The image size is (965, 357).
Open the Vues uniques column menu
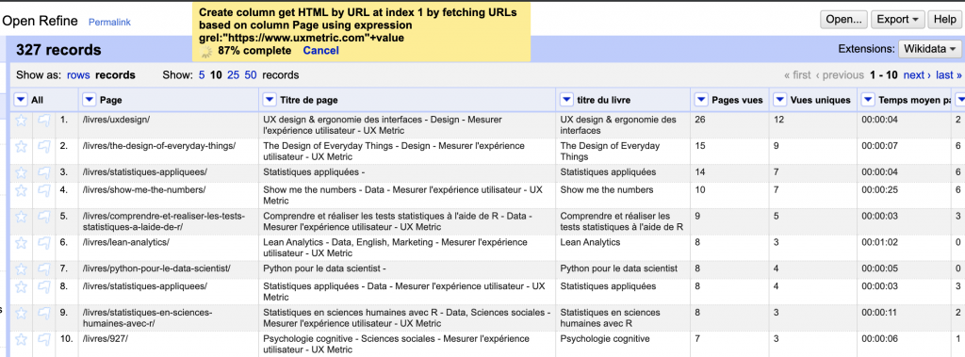[779, 100]
